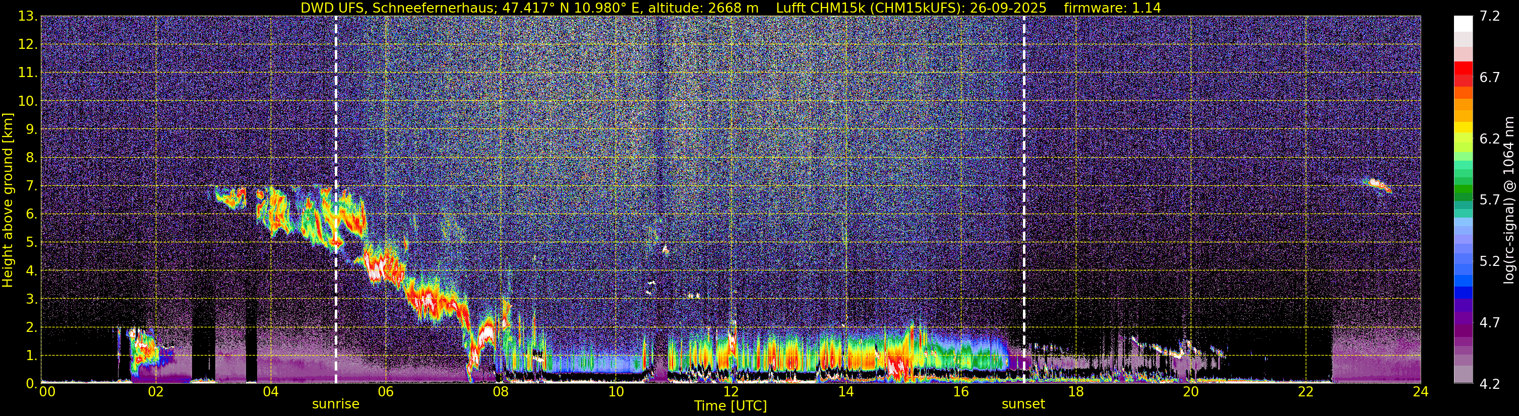Click the '9.' tick label on height axis
Image resolution: width=1519 pixels, height=416 pixels.
click(x=31, y=129)
